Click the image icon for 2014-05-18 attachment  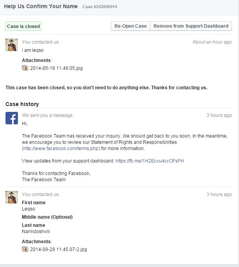(25, 68)
